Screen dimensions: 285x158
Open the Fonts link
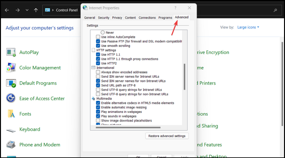click(x=25, y=114)
